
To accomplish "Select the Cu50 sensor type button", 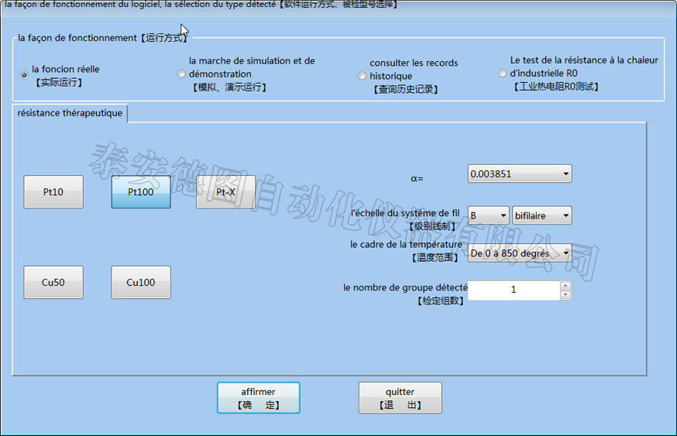I will tap(53, 283).
